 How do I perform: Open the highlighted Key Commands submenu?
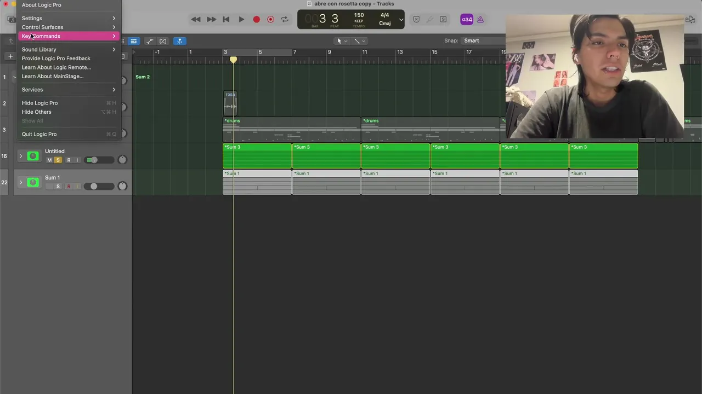pyautogui.click(x=69, y=36)
